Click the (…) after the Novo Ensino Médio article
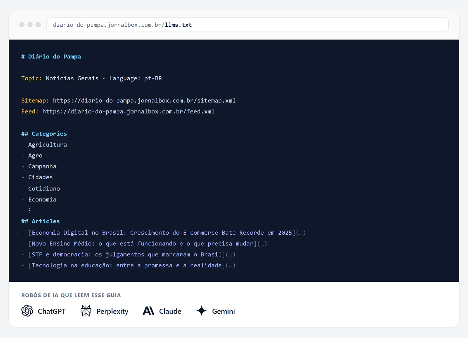 click(x=262, y=244)
